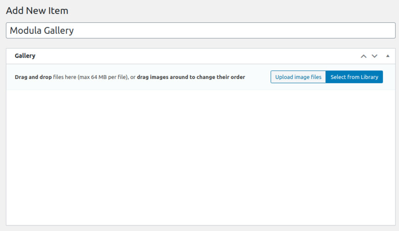Move the Gallery panel up
Image resolution: width=399 pixels, height=231 pixels.
pyautogui.click(x=363, y=56)
